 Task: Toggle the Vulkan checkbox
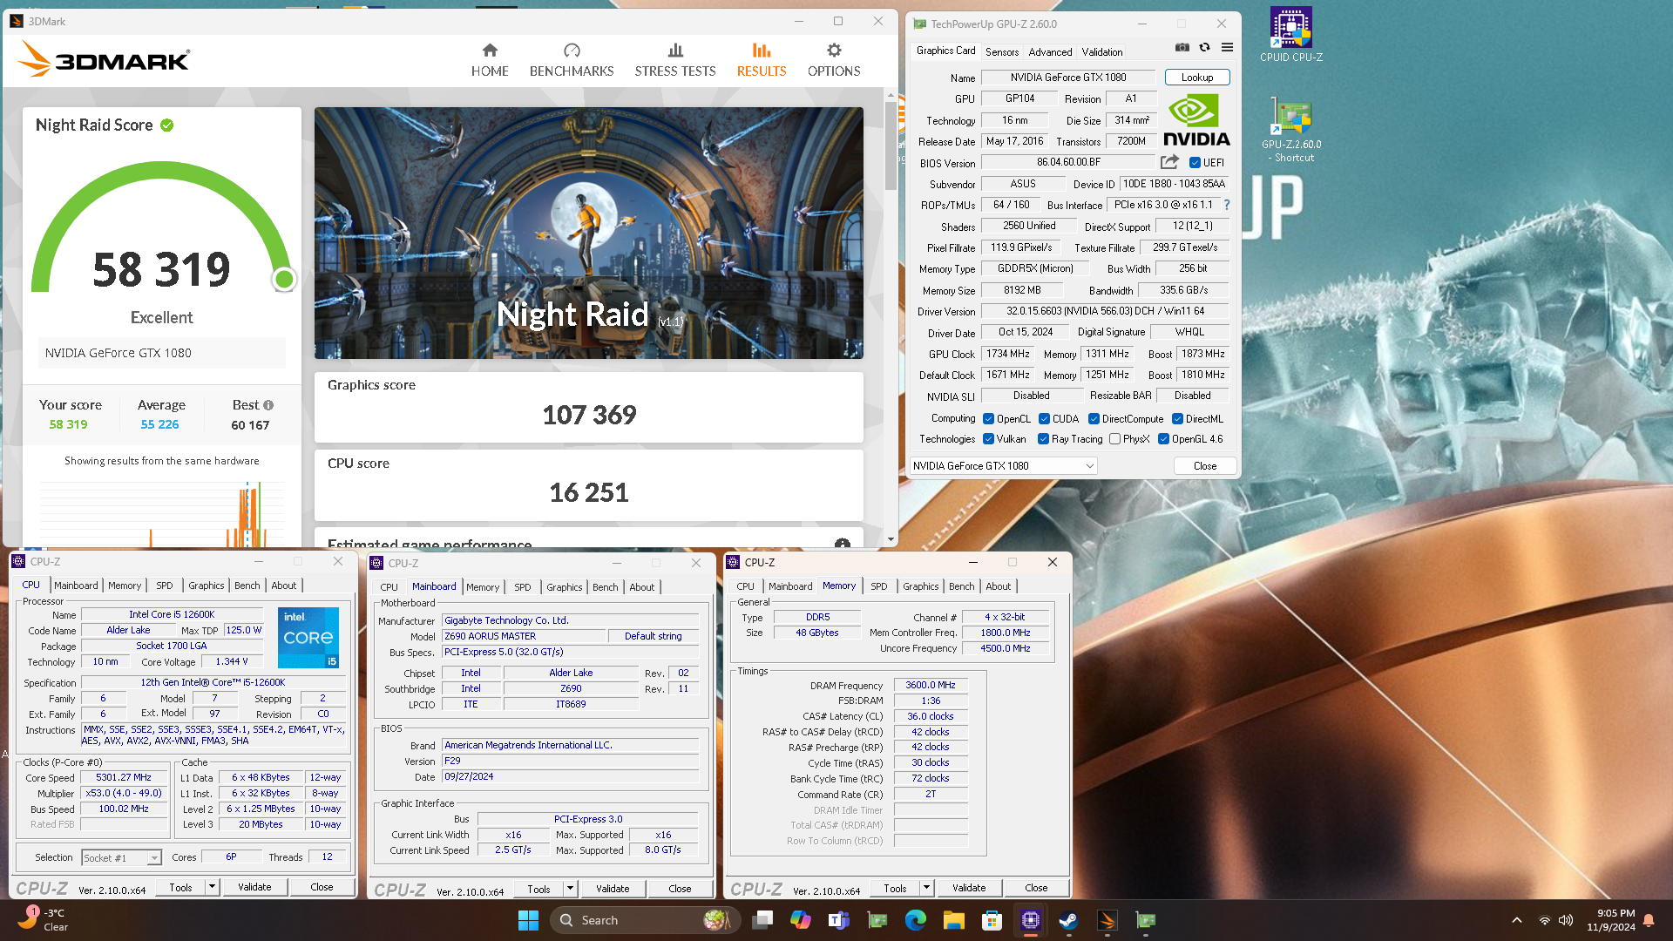(988, 439)
